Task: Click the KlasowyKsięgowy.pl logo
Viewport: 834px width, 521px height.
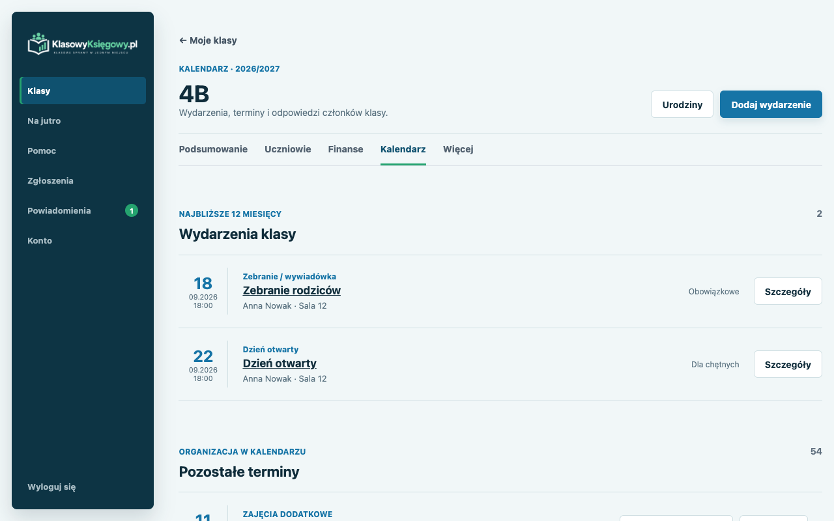Action: click(83, 44)
